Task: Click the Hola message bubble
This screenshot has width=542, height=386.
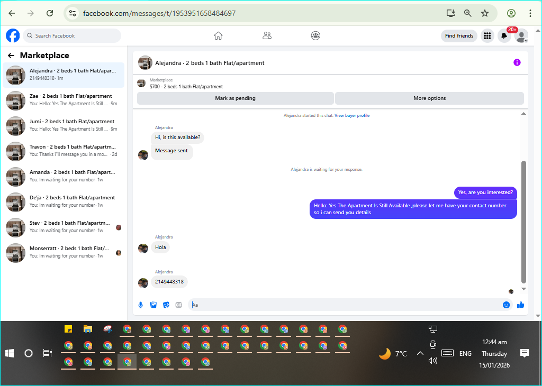Action: coord(160,247)
